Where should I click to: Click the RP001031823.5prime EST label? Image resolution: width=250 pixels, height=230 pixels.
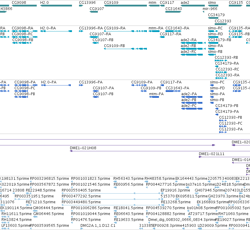tap(90, 179)
